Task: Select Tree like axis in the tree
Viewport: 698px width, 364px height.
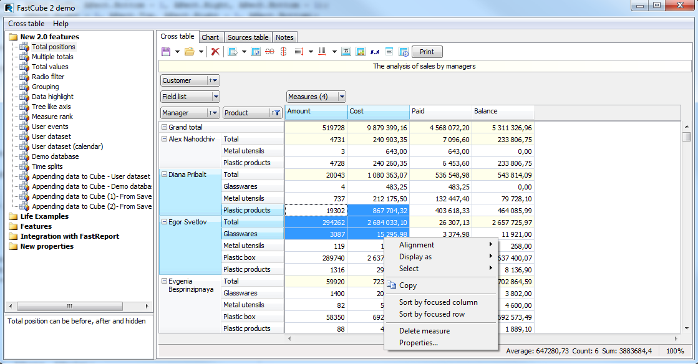Action: [x=51, y=107]
